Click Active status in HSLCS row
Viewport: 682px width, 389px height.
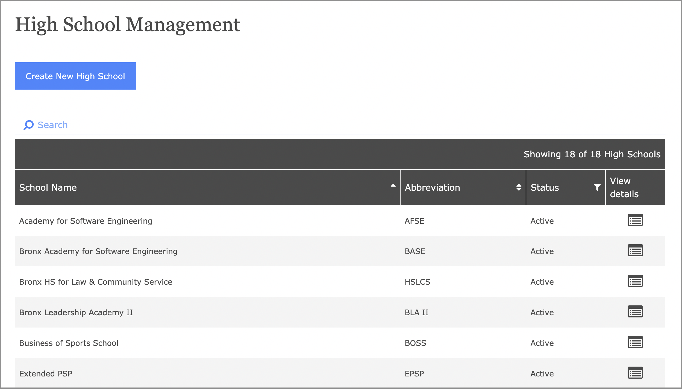(x=542, y=282)
